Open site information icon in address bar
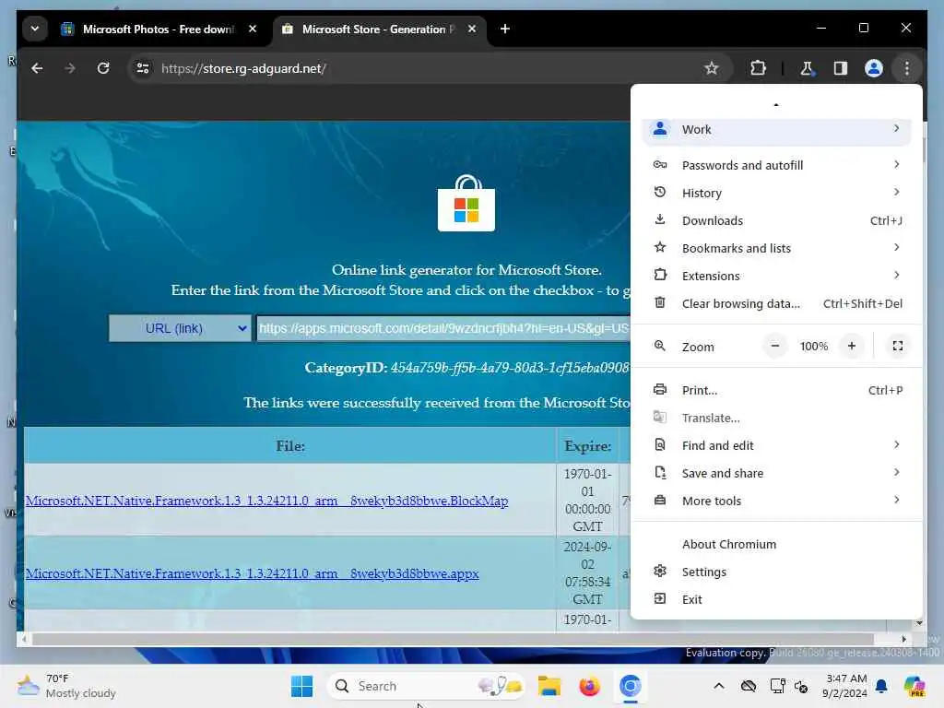Screen dimensions: 944x708 pyautogui.click(x=143, y=68)
